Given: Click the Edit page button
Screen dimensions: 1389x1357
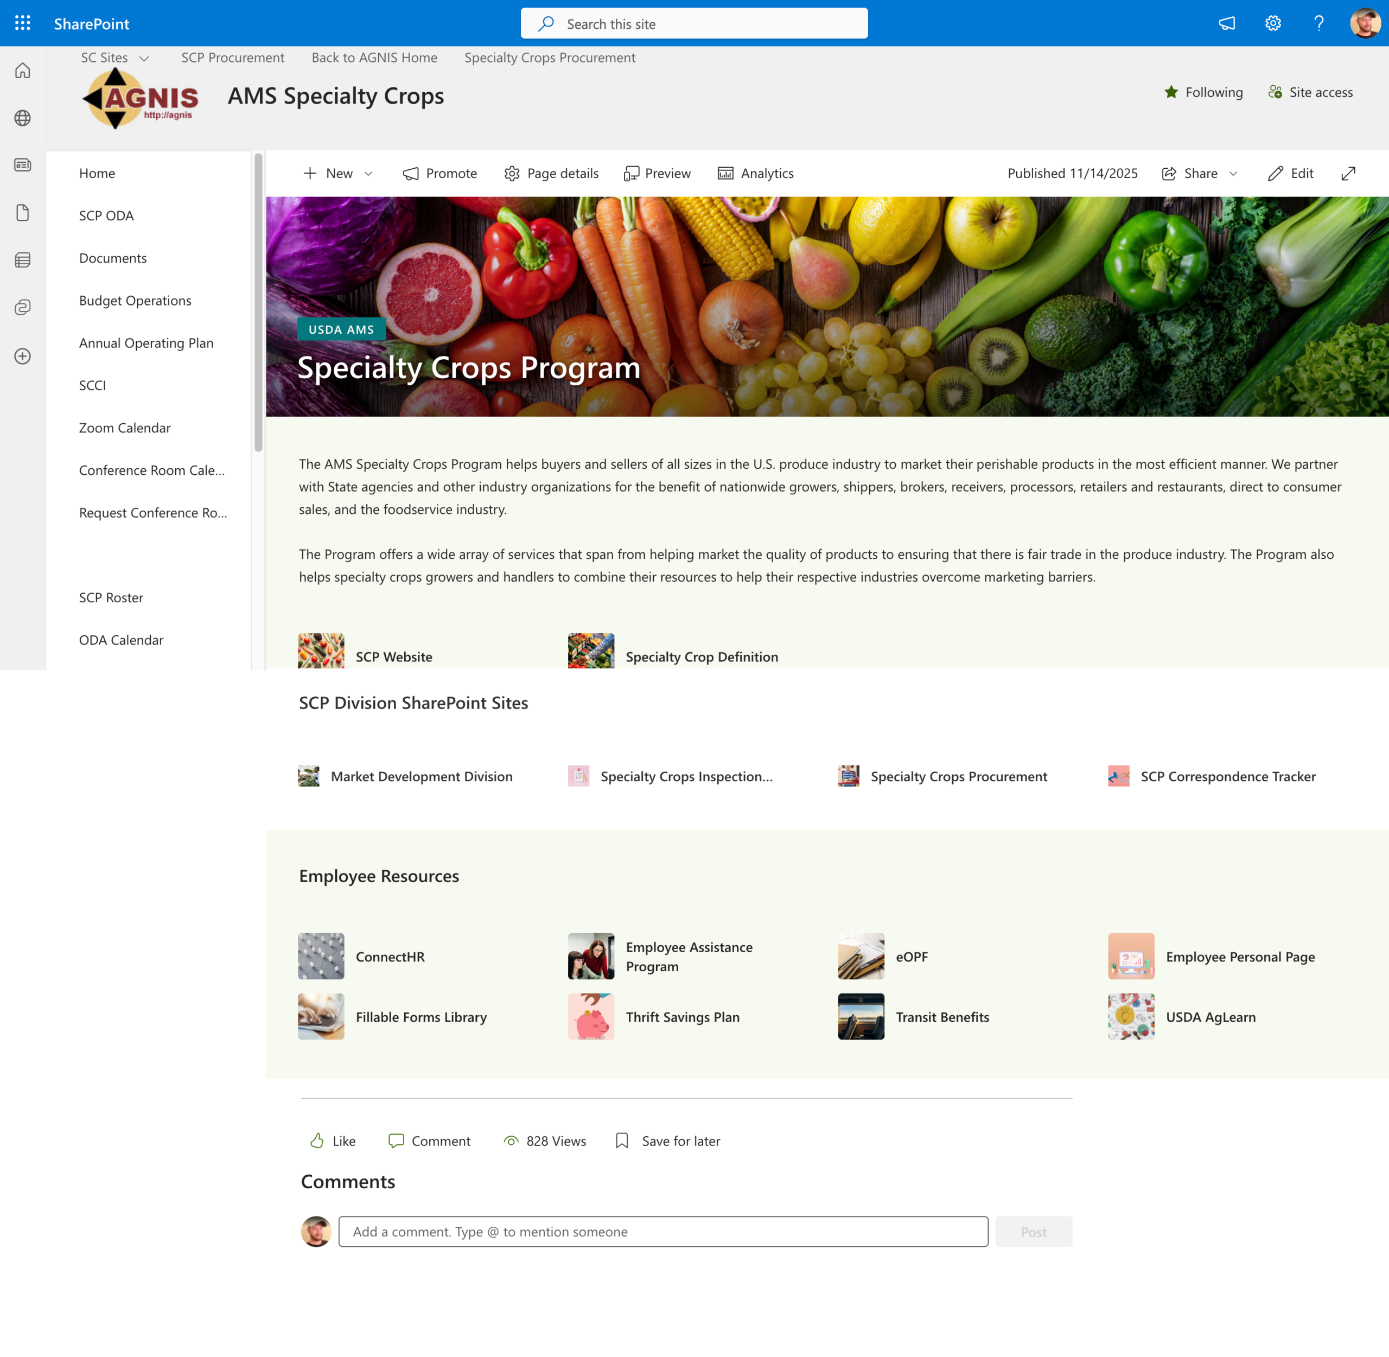Looking at the screenshot, I should click(1291, 173).
